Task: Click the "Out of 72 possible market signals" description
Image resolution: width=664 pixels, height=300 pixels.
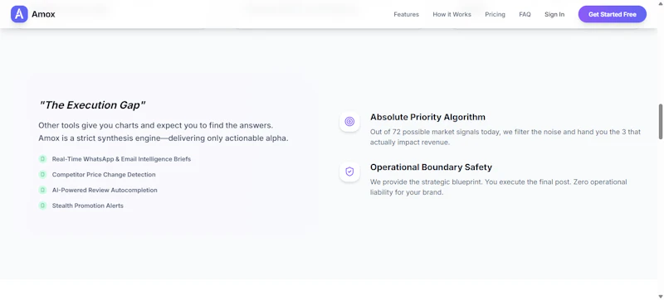Action: [505, 137]
